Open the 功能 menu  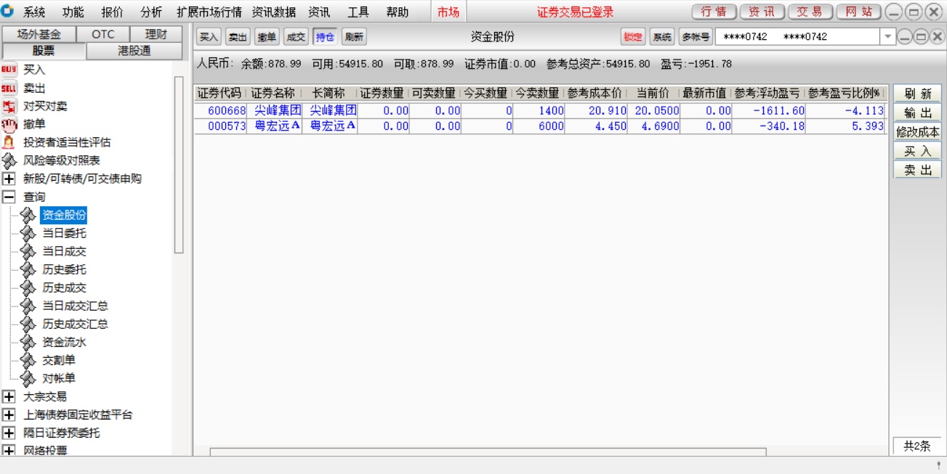73,12
